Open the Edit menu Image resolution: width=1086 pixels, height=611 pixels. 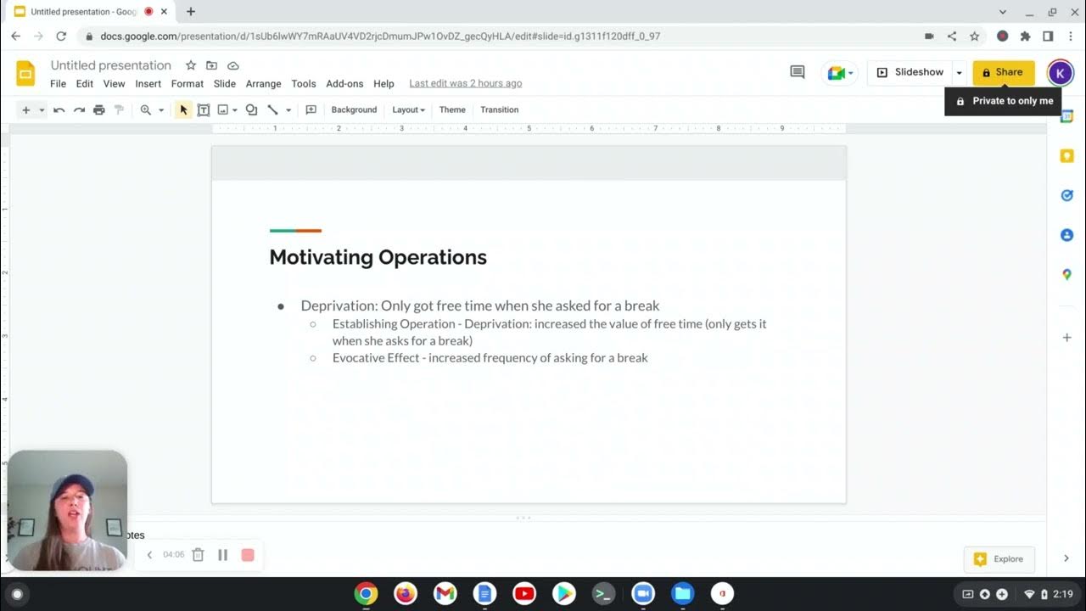pyautogui.click(x=85, y=84)
